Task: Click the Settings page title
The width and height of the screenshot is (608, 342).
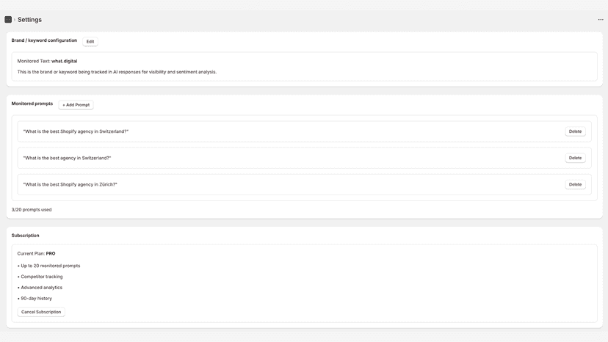Action: (29, 19)
